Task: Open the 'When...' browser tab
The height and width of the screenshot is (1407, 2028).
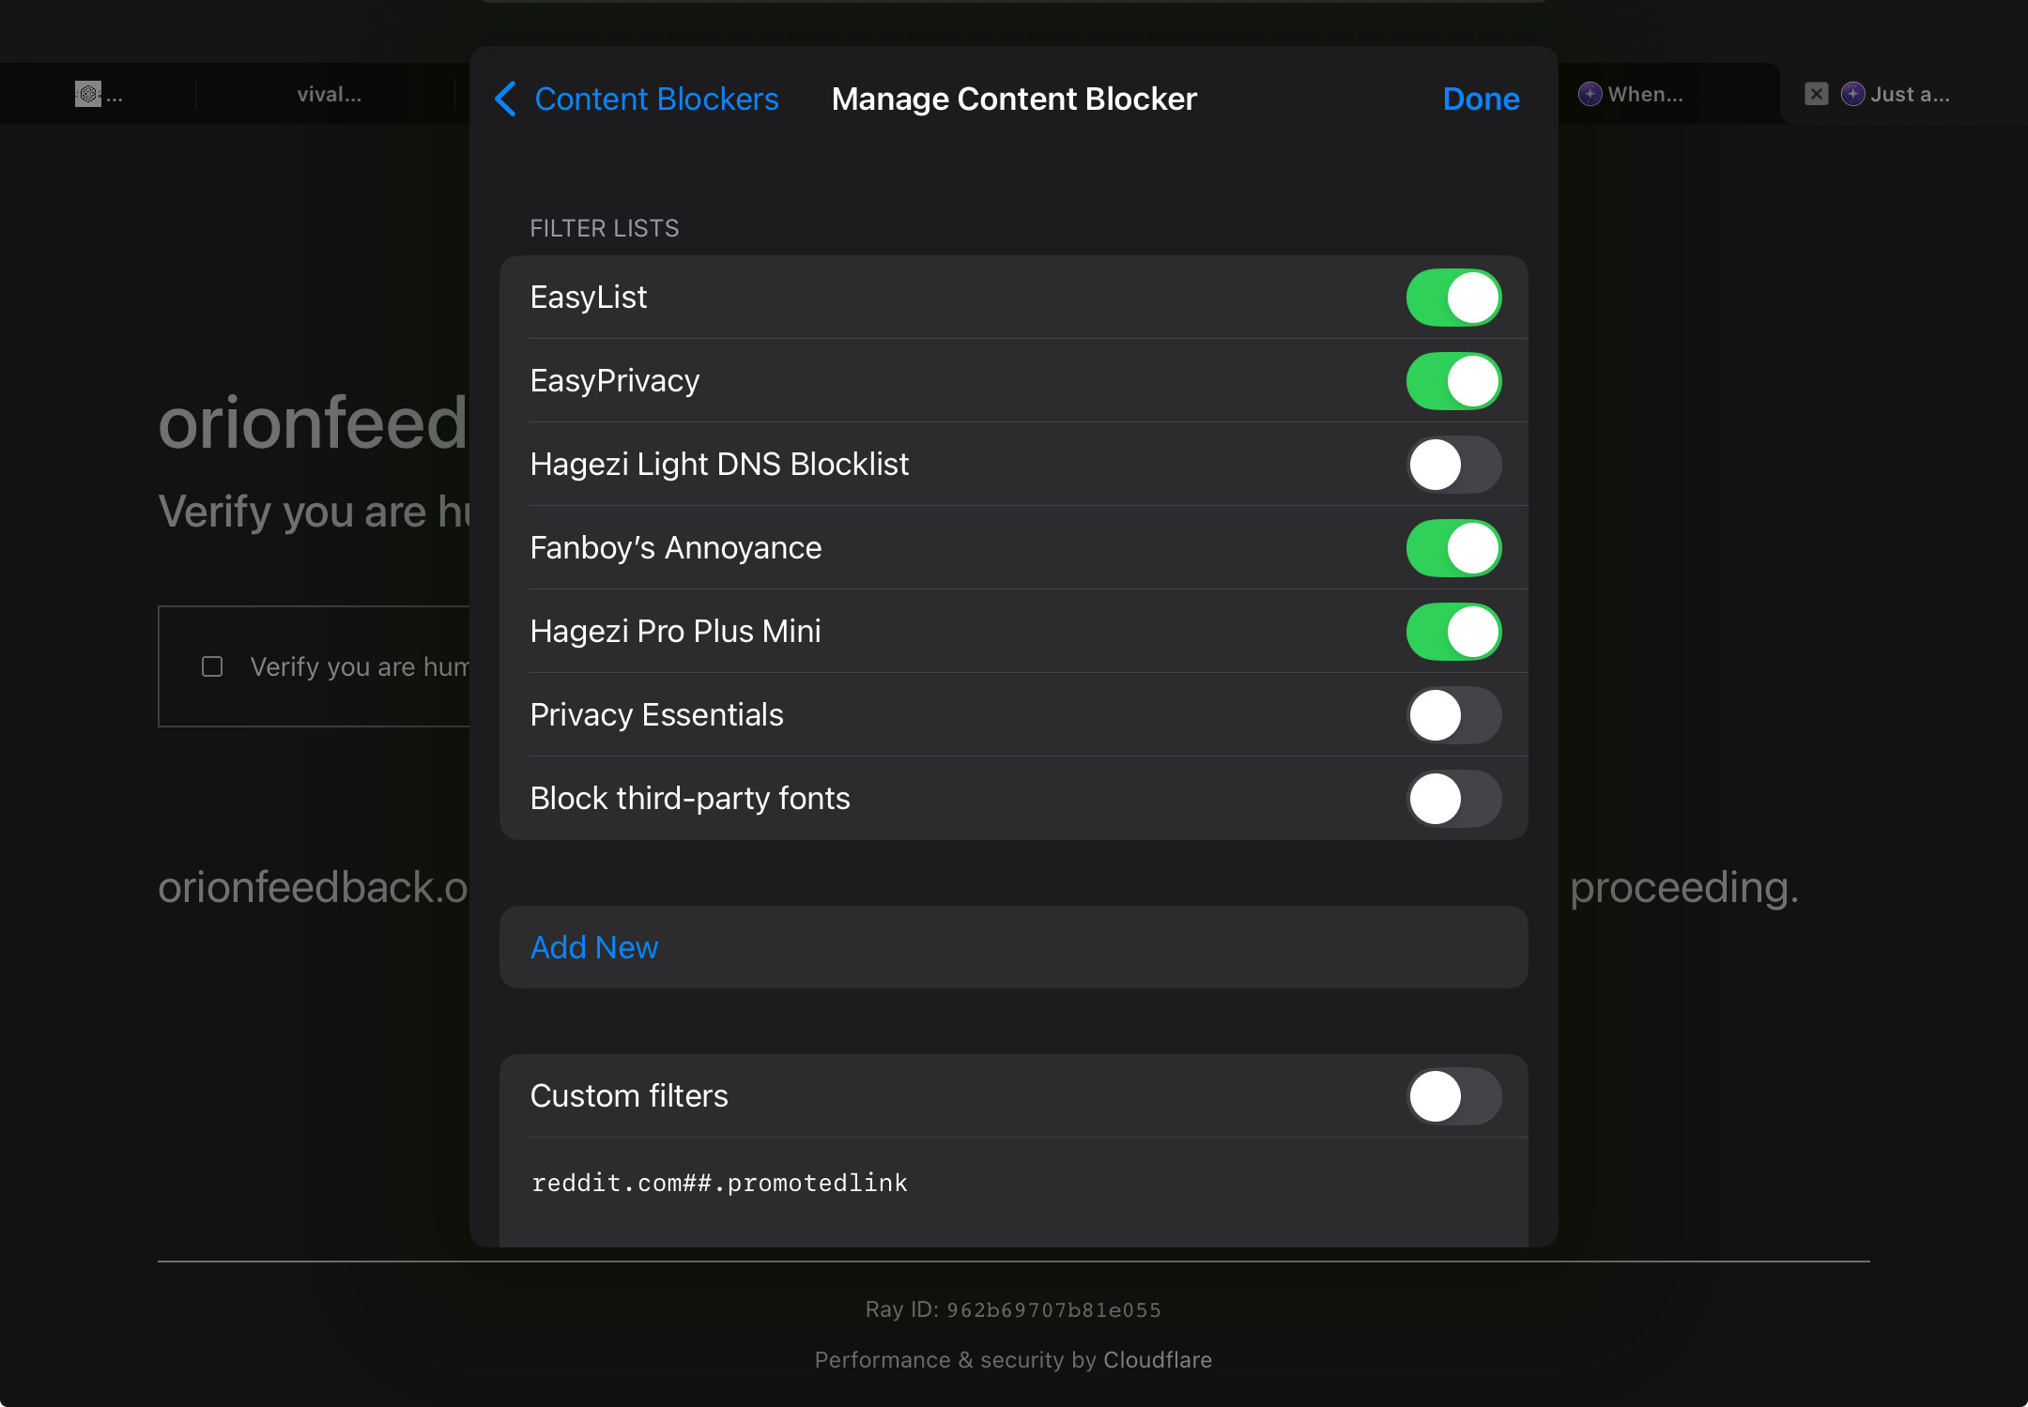Action: [1645, 94]
